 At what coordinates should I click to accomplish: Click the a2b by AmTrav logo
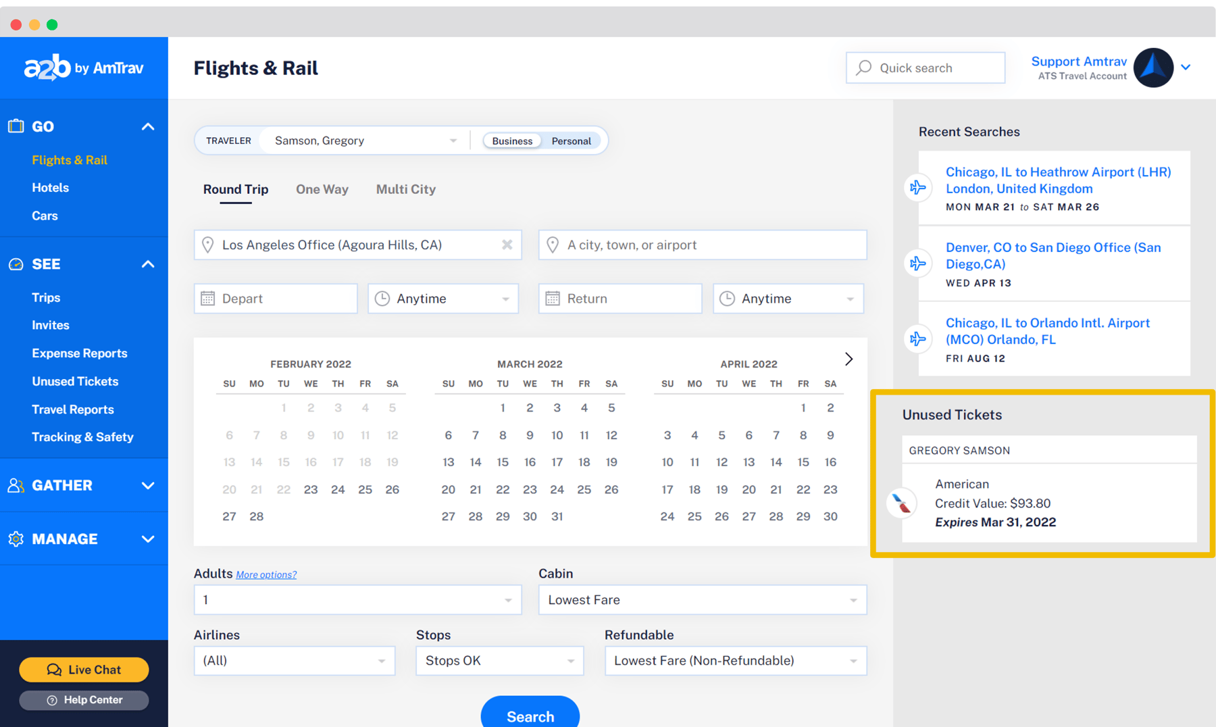pyautogui.click(x=84, y=68)
